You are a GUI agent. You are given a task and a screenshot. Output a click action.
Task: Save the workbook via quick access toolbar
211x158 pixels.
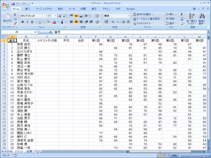click(x=13, y=3)
